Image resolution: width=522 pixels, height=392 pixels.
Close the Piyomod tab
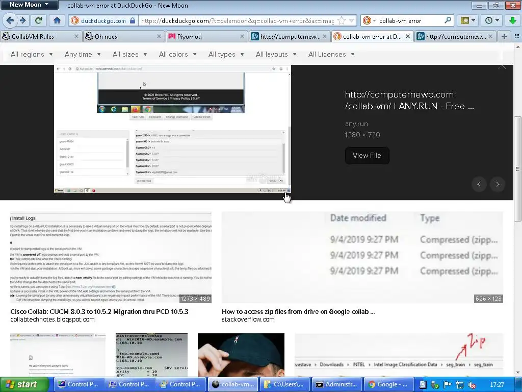[x=242, y=36]
